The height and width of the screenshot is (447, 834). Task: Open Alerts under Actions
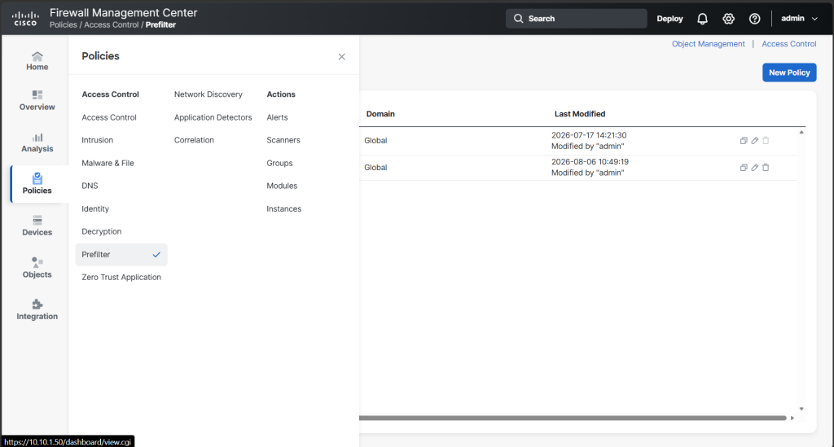tap(277, 117)
